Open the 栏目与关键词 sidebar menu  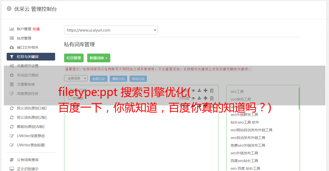[x=31, y=57]
